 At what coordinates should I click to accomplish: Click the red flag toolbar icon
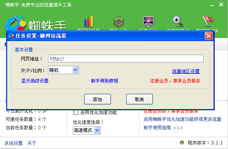coord(208,21)
